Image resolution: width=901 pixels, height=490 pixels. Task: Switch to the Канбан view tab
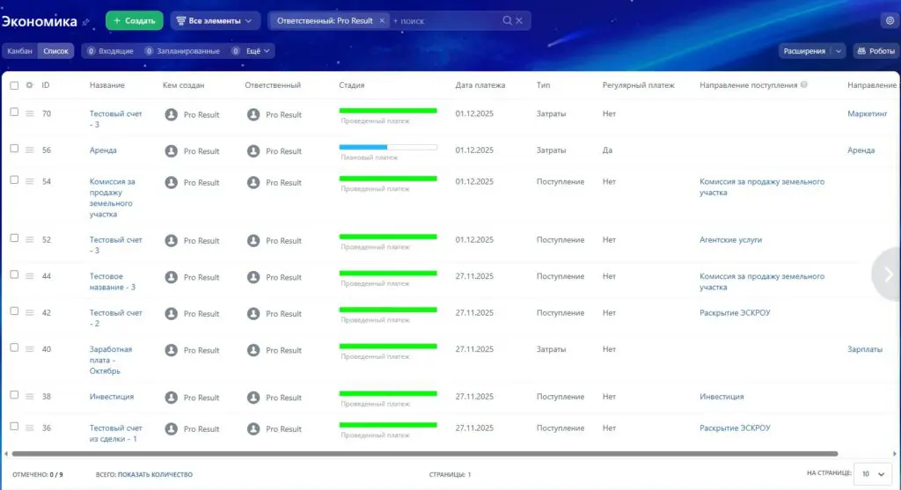coord(19,51)
